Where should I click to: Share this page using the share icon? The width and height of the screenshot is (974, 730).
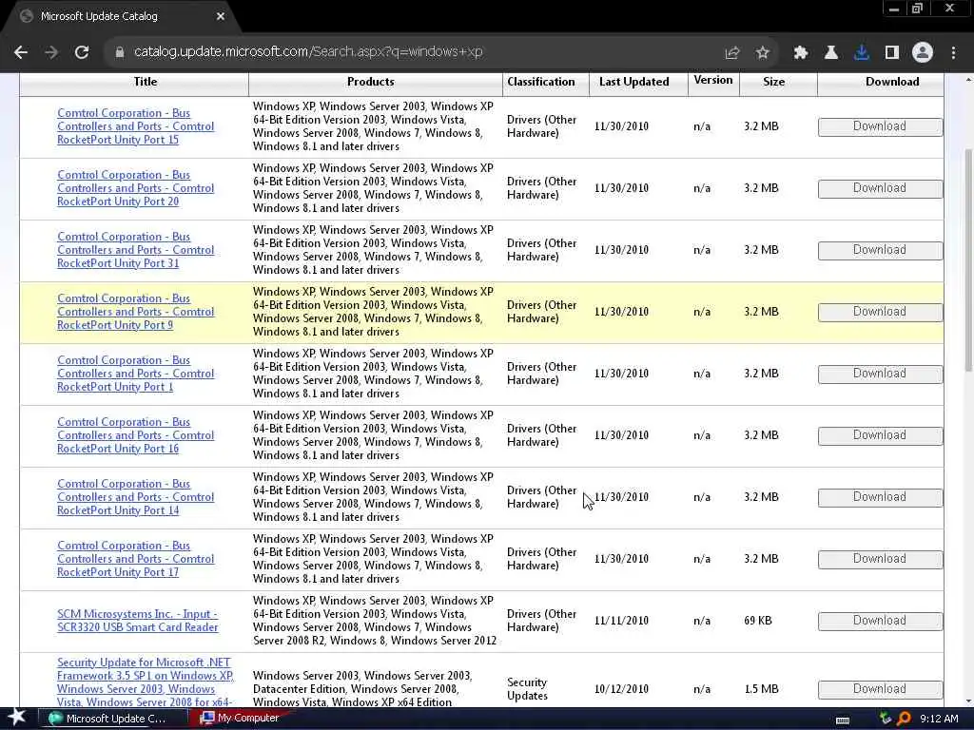pos(732,53)
